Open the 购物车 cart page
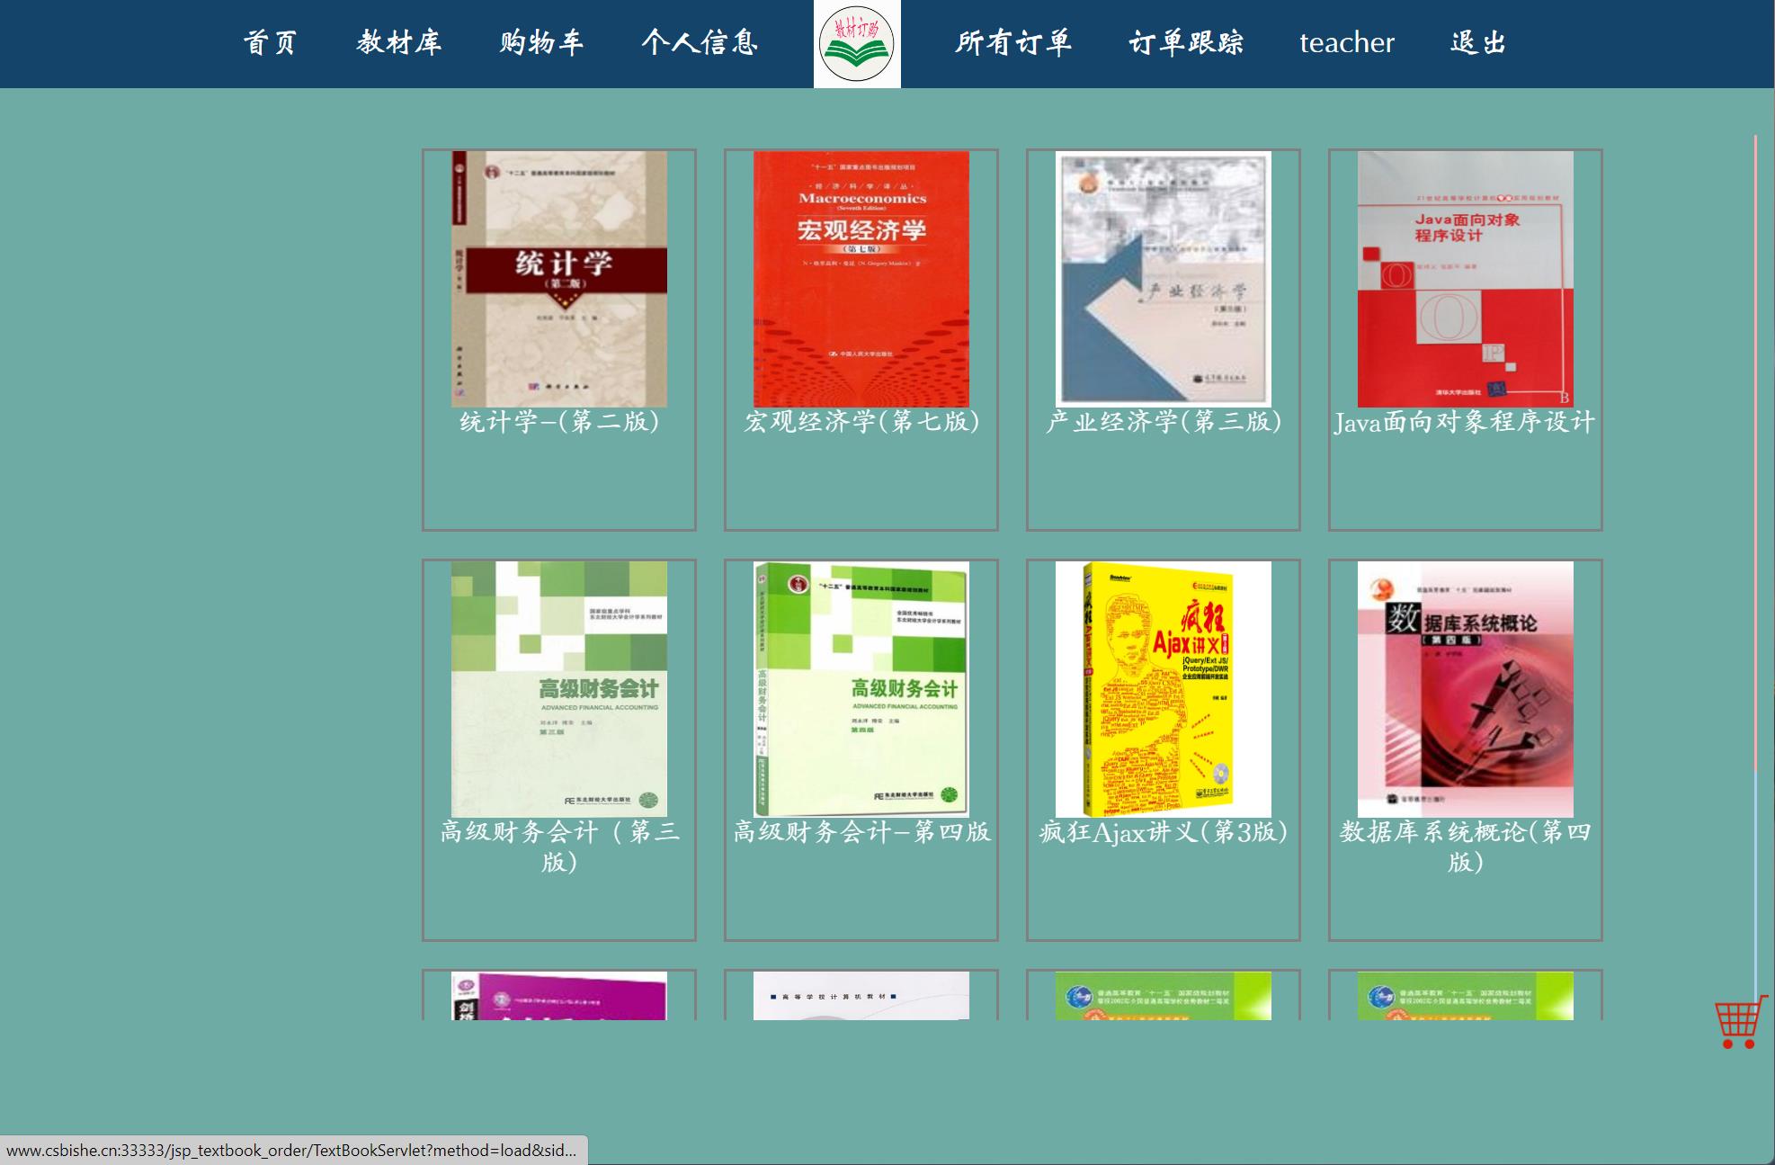Image resolution: width=1775 pixels, height=1165 pixels. (540, 42)
